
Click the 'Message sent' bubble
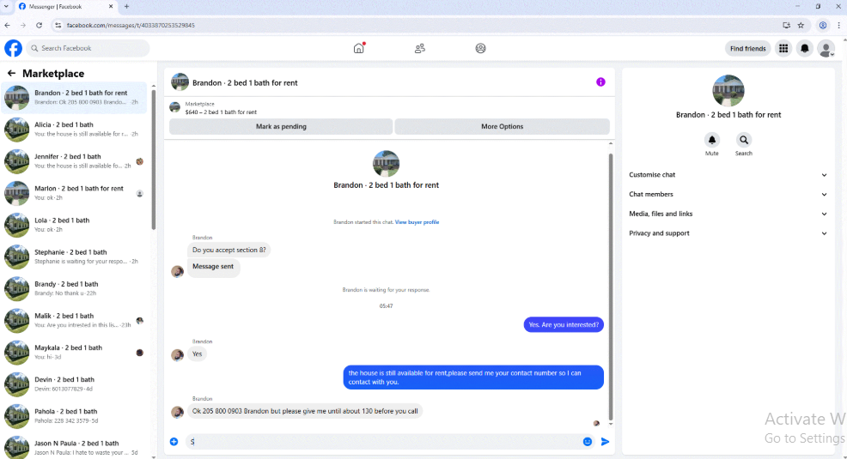click(x=213, y=267)
